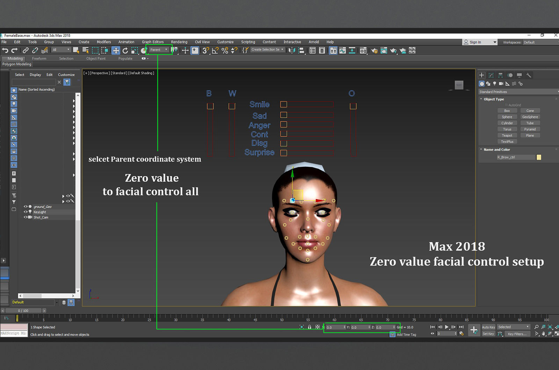
Task: Open the Curve Editor icon
Action: pos(342,50)
